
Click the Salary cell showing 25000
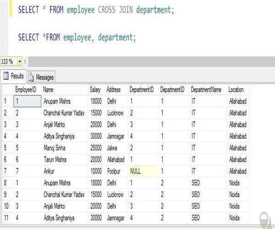[95, 147]
